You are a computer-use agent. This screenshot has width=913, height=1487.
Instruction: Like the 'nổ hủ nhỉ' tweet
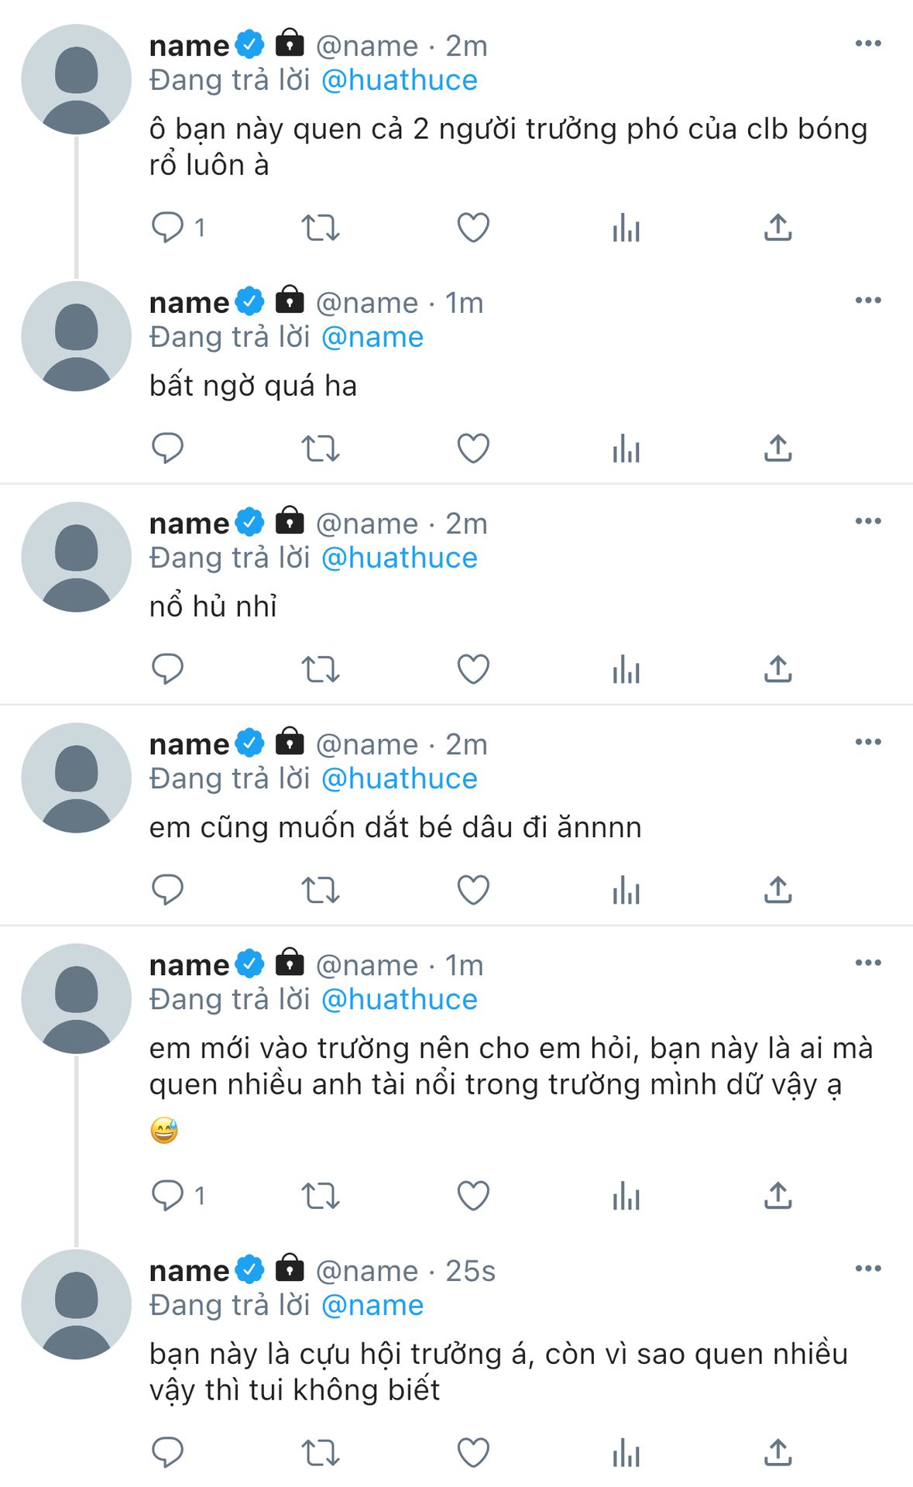click(x=473, y=669)
